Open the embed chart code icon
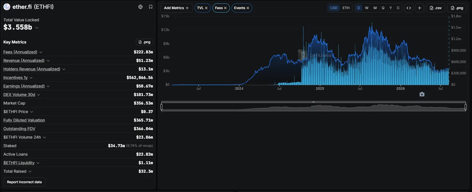Screen dimensions: 472x192 (x=409, y=8)
